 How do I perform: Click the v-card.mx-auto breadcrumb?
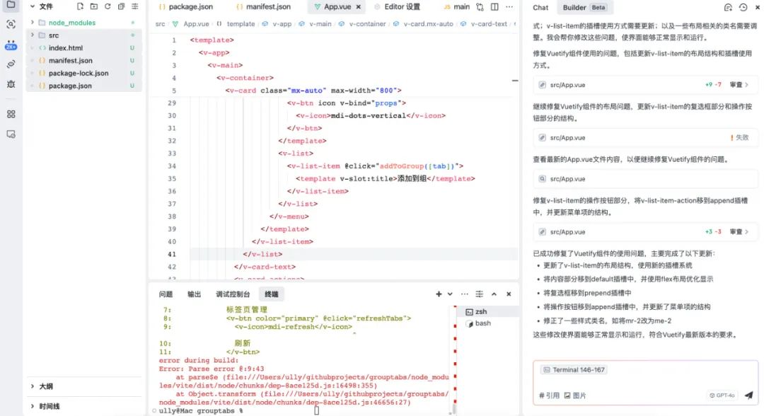(x=428, y=23)
